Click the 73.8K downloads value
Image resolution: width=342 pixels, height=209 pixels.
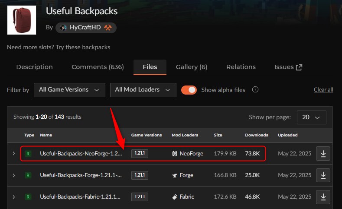coord(252,154)
